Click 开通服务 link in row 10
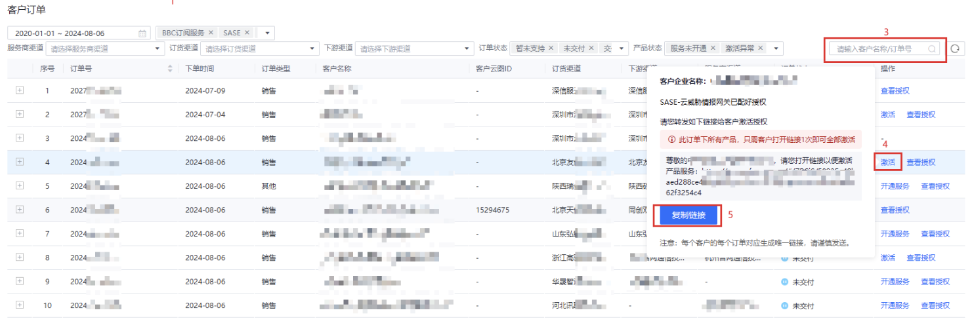Screen dimensions: 972x325 click(895, 305)
